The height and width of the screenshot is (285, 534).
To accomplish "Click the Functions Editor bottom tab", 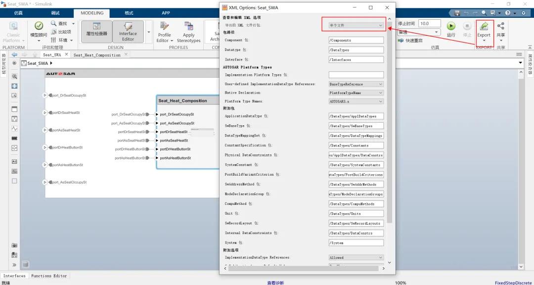I will click(49, 276).
